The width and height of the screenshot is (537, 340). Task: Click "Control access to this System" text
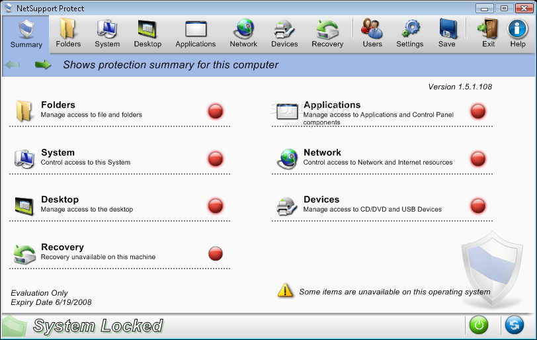tap(85, 162)
